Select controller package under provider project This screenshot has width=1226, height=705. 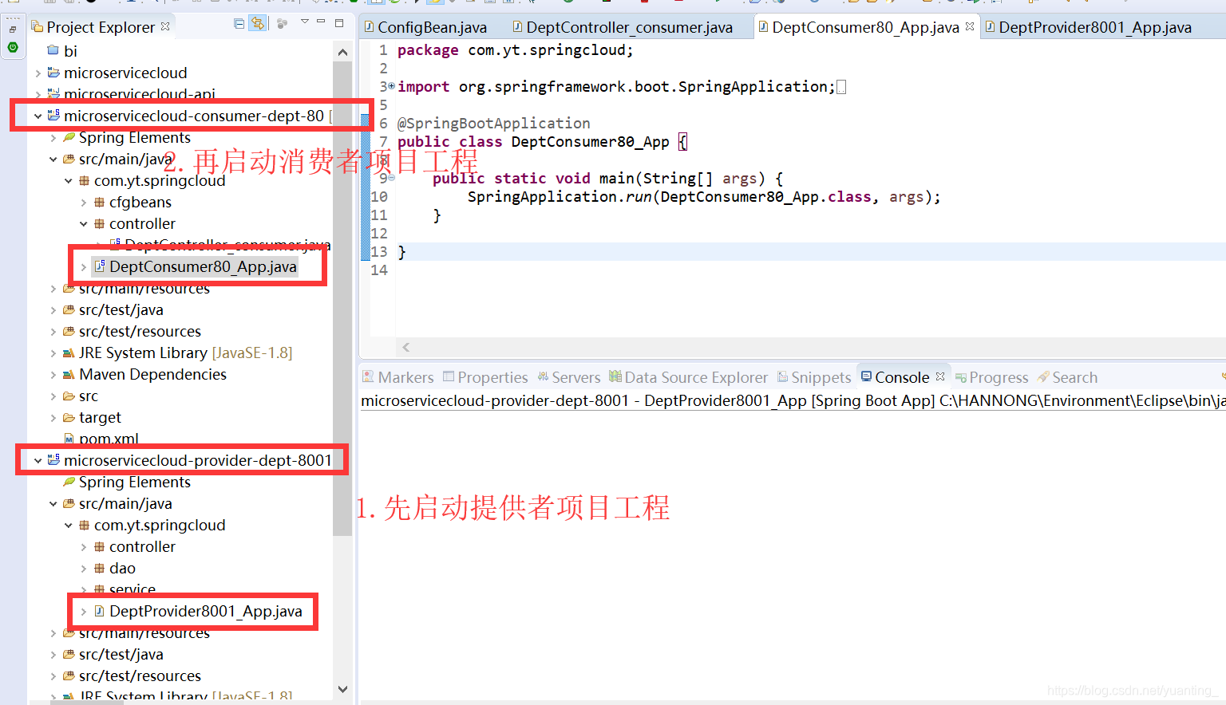point(142,546)
